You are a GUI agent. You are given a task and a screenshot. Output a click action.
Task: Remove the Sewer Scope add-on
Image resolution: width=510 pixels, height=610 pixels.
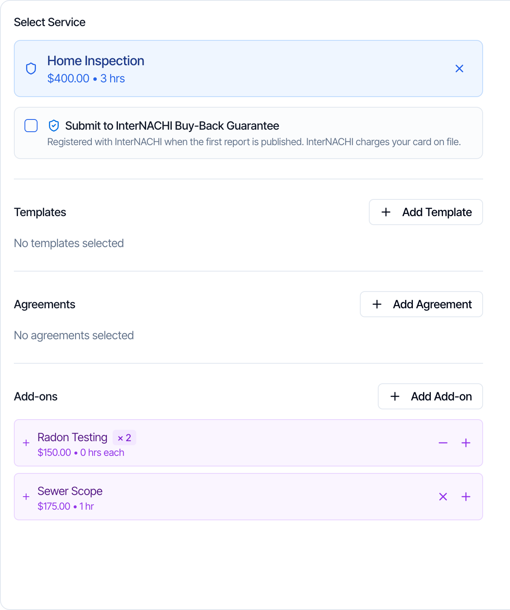click(443, 497)
